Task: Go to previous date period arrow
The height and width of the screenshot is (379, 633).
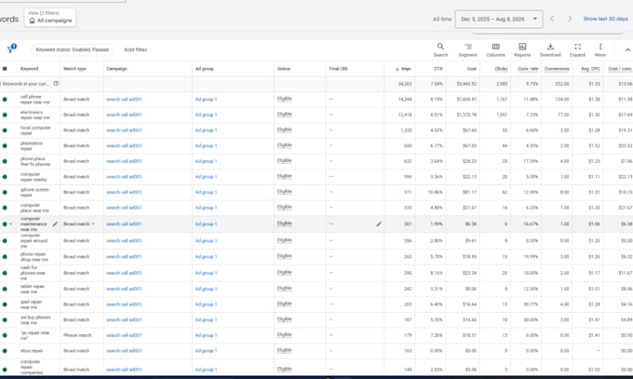Action: [x=552, y=19]
